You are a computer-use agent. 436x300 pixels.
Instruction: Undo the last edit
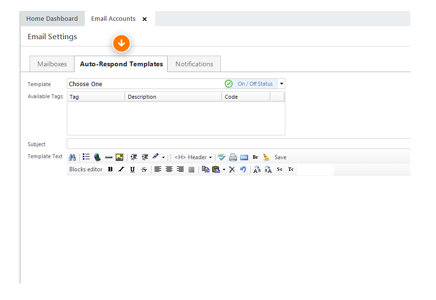tap(243, 169)
